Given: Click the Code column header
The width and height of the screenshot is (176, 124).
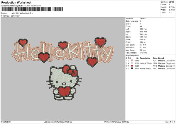Looking at the screenshot, I should (155, 58).
